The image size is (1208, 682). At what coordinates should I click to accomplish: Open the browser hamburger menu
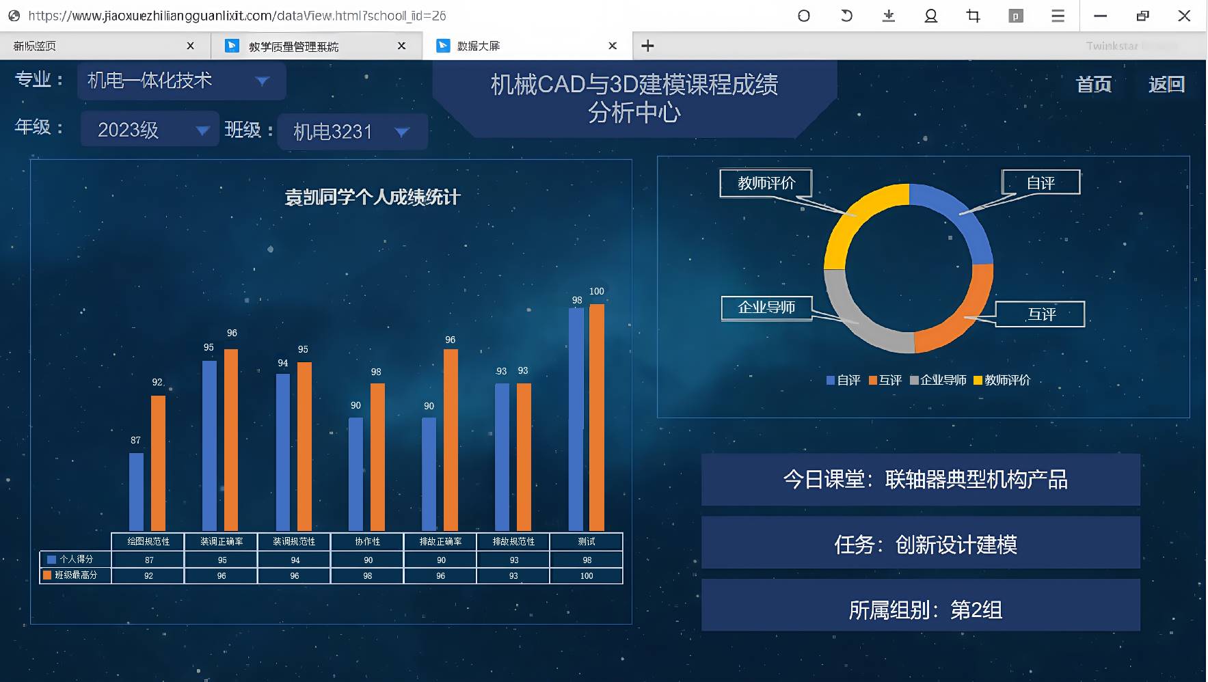point(1058,16)
